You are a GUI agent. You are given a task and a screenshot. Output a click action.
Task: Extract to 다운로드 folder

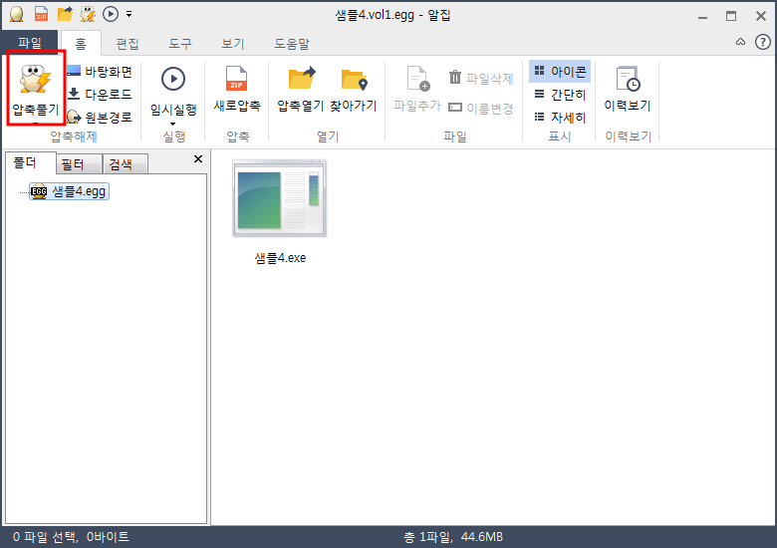100,94
